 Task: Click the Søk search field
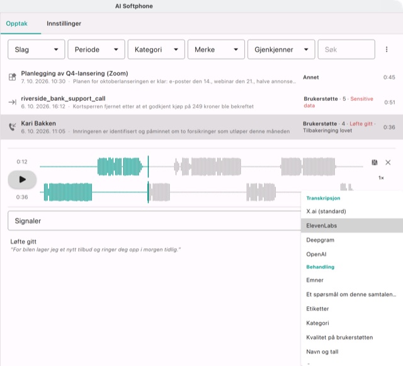pyautogui.click(x=346, y=49)
